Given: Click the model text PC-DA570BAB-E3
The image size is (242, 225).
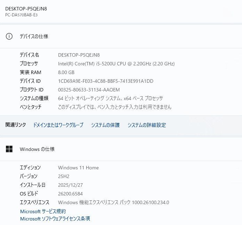Looking at the screenshot, I should pos(21,15).
